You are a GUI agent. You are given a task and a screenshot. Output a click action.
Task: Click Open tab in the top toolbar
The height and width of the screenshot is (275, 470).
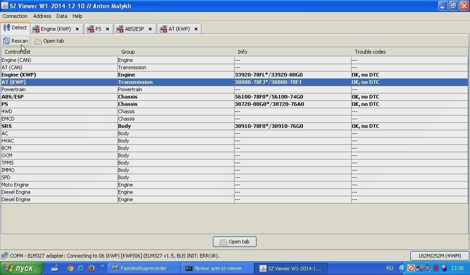click(50, 41)
